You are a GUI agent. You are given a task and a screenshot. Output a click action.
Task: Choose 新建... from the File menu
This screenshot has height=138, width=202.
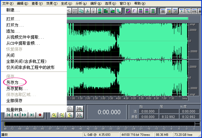[x=34, y=10]
